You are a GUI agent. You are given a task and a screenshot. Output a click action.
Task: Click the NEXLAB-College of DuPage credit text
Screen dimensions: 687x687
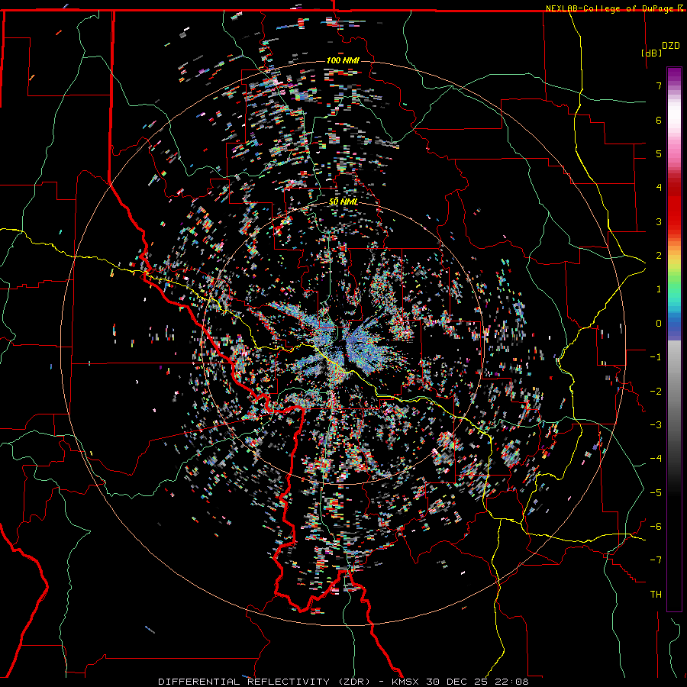point(609,8)
